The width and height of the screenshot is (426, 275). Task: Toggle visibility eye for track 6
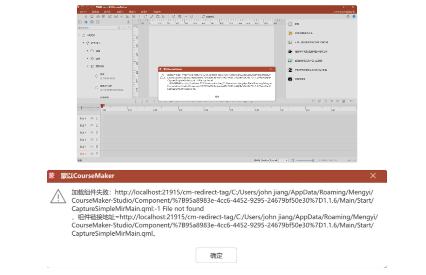click(92, 118)
